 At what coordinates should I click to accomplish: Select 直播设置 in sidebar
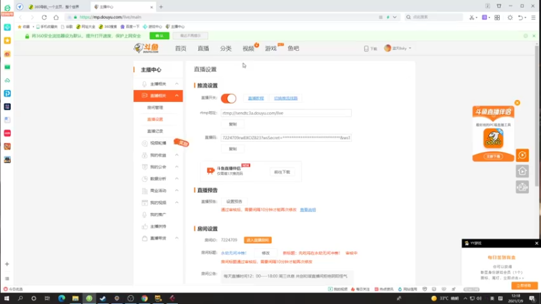tap(155, 120)
